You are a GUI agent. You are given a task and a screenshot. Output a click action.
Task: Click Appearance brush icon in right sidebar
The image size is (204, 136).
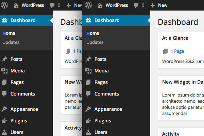pos(88,109)
